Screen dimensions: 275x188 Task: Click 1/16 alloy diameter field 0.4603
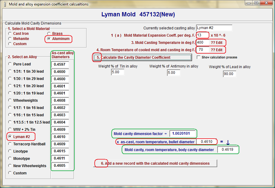pos(60,115)
